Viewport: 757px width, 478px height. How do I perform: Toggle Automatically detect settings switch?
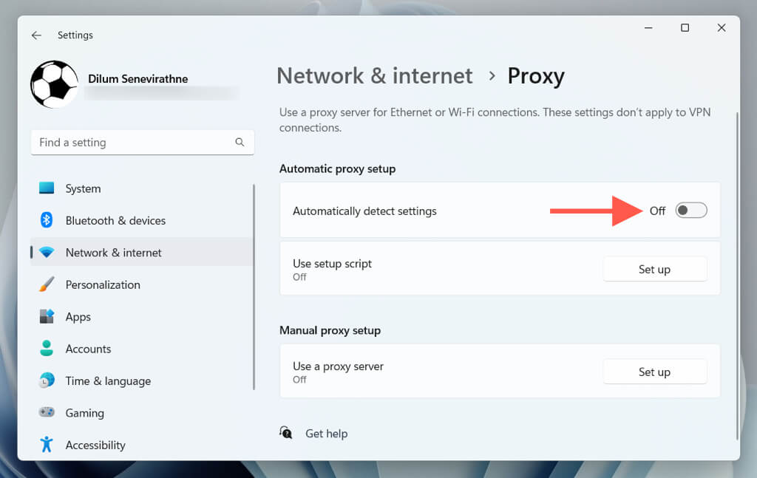click(x=691, y=211)
